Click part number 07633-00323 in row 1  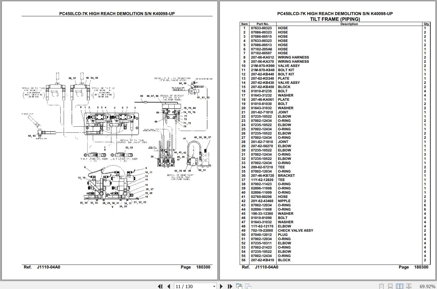coord(261,28)
